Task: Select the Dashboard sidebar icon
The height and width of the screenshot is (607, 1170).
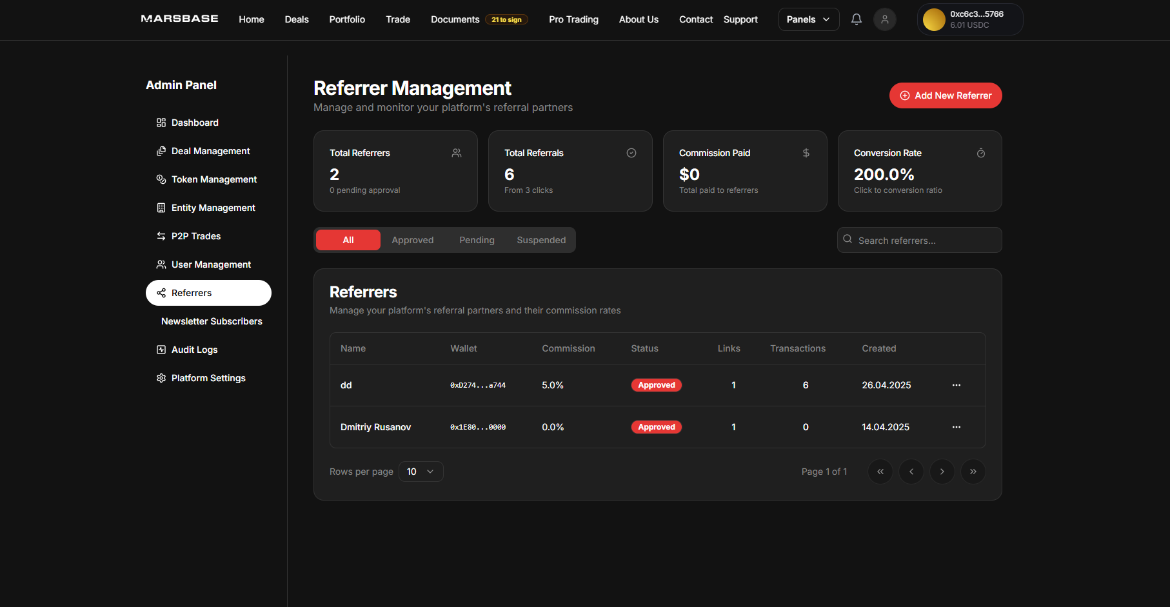Action: tap(161, 122)
